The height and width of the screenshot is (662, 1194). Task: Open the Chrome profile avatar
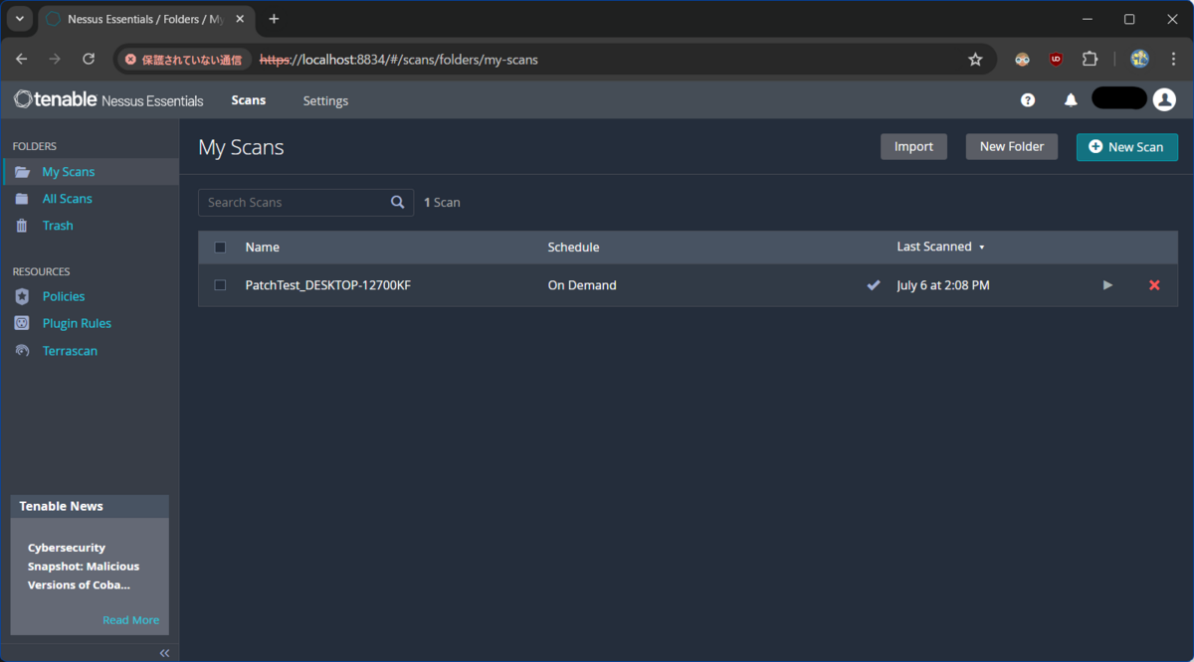[1139, 60]
